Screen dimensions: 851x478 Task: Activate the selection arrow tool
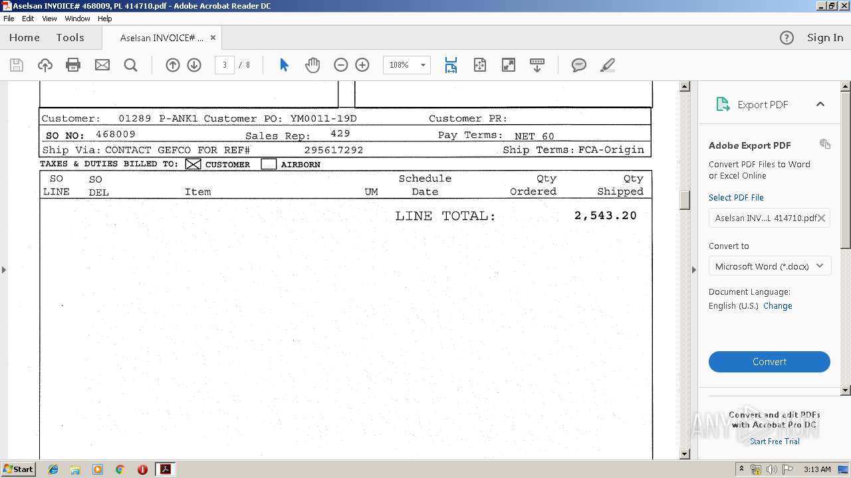click(x=285, y=65)
